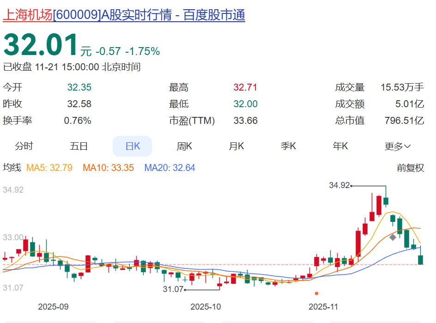Toggle the MA20: 32.64 indicator label
436x323 pixels.
point(170,168)
